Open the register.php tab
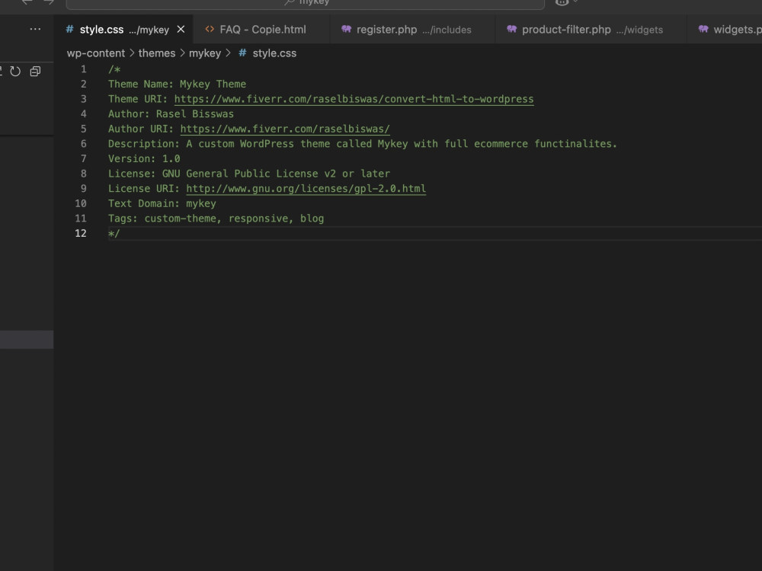Viewport: 762px width, 571px height. coord(412,30)
